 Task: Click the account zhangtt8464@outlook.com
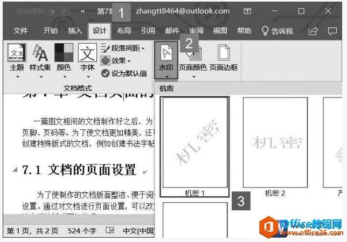click(183, 11)
